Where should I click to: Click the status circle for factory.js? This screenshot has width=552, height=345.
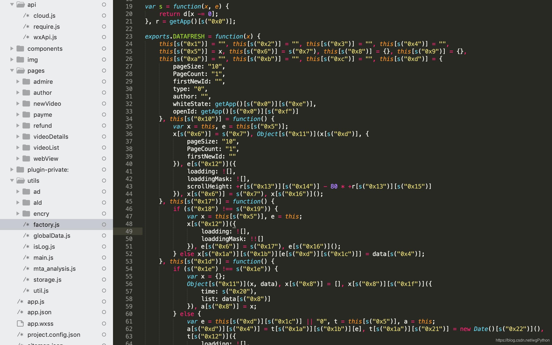(104, 224)
